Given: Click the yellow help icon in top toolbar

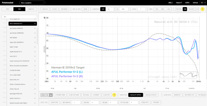Looking at the screenshot, I should pyautogui.click(x=203, y=9).
